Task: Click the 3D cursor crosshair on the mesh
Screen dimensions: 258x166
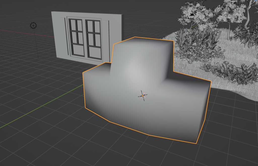Action: tap(143, 95)
